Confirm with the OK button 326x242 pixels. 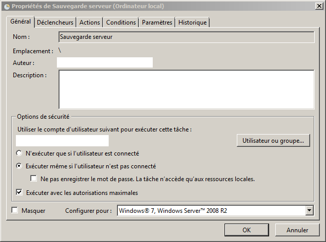[247, 230]
